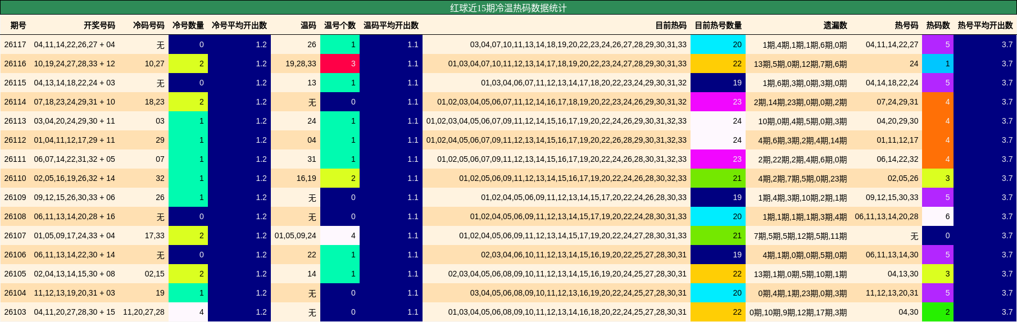The image size is (1017, 322).
Task: Click red warm count cell 3
Action: [340, 64]
